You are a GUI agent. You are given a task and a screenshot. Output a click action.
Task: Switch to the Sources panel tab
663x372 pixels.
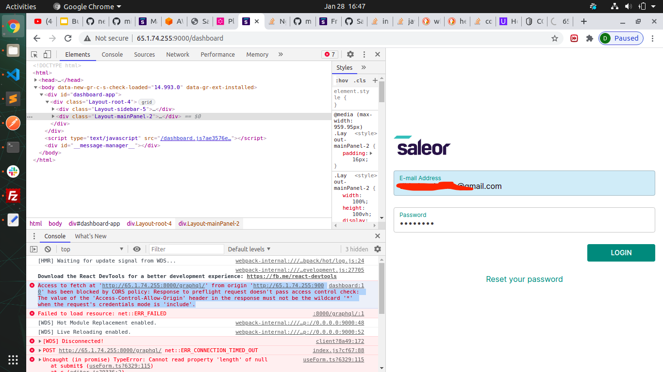[144, 54]
